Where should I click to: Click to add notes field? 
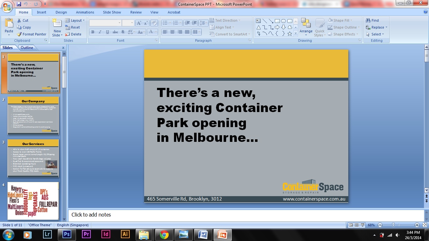[246, 215]
